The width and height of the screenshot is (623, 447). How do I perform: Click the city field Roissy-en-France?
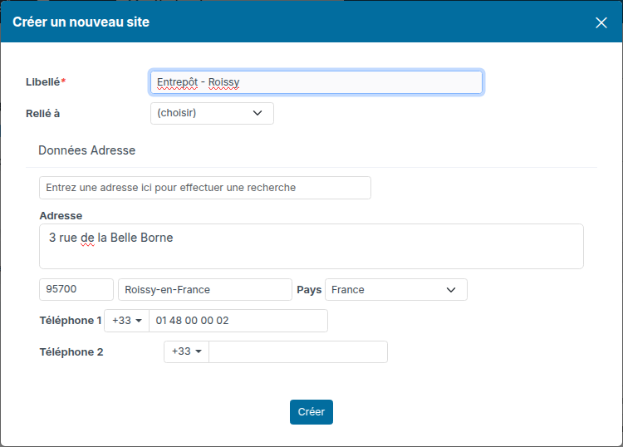click(205, 289)
